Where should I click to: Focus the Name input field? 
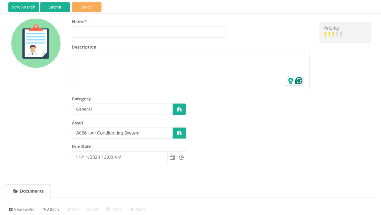click(x=149, y=32)
